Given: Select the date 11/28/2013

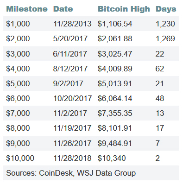Looking at the screenshot, I should click(72, 24).
